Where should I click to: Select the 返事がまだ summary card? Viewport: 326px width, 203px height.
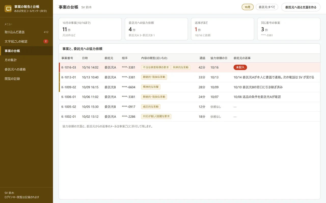223,29
